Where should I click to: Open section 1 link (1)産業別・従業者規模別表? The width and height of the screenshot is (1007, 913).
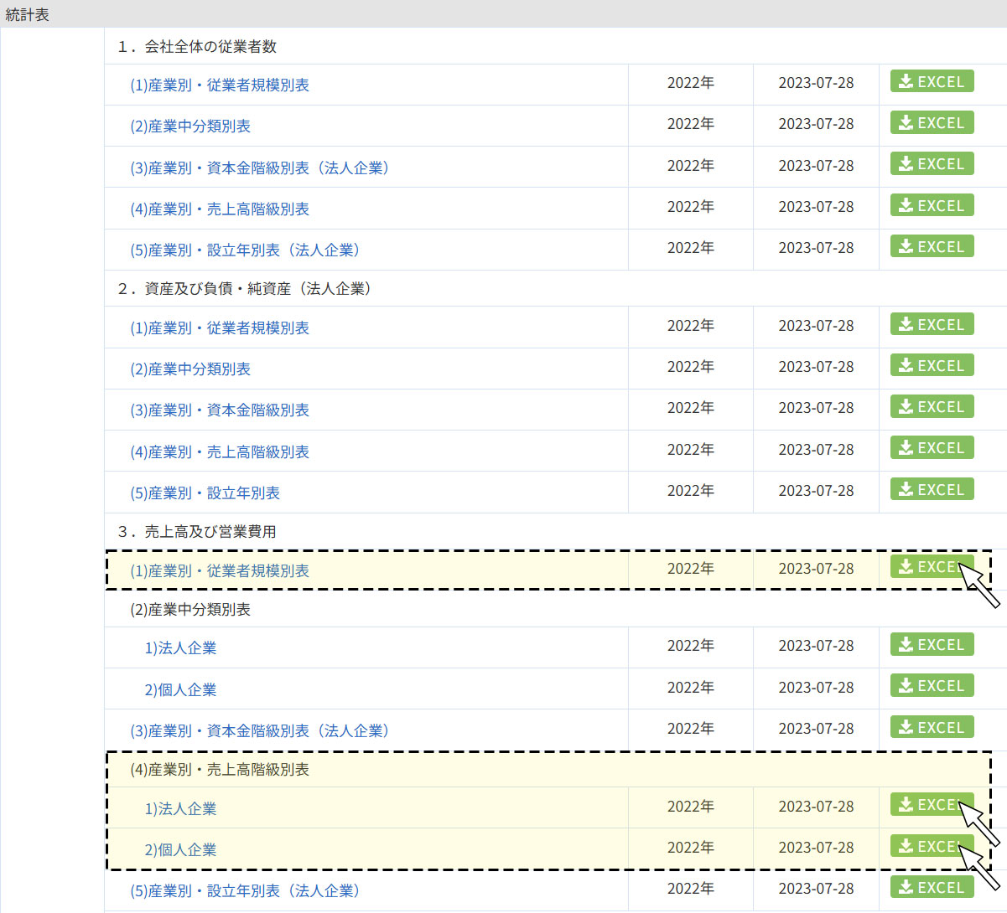220,85
